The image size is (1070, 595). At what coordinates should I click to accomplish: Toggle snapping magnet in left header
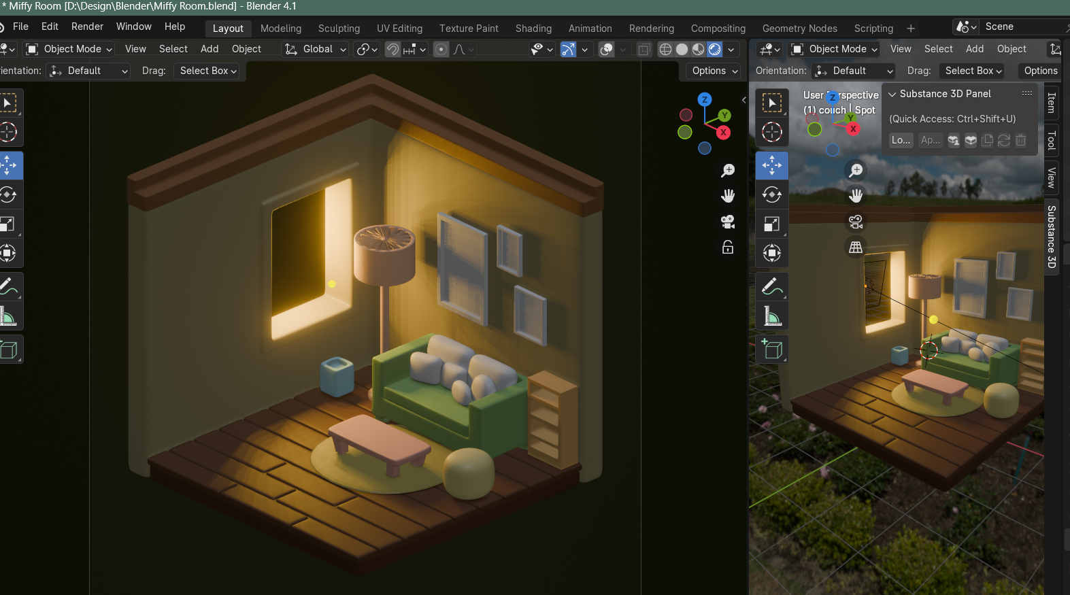click(x=392, y=49)
